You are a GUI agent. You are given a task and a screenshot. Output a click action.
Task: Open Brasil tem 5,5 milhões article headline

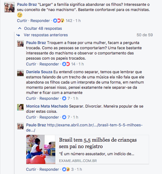pyautogui.click(x=98, y=143)
